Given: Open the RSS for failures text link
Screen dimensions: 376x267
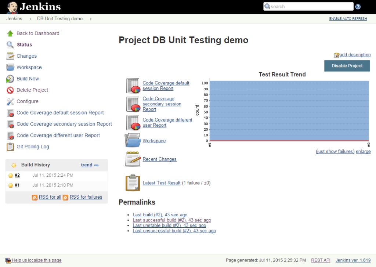Looking at the screenshot, I should click(x=86, y=197).
